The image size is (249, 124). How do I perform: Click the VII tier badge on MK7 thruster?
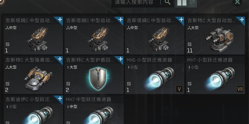pos(240,89)
